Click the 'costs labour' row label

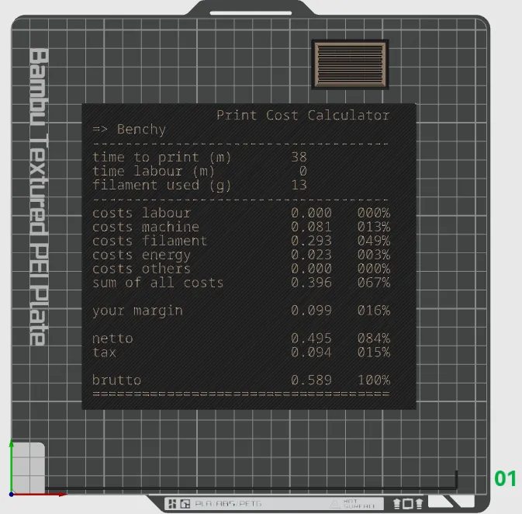tap(141, 213)
